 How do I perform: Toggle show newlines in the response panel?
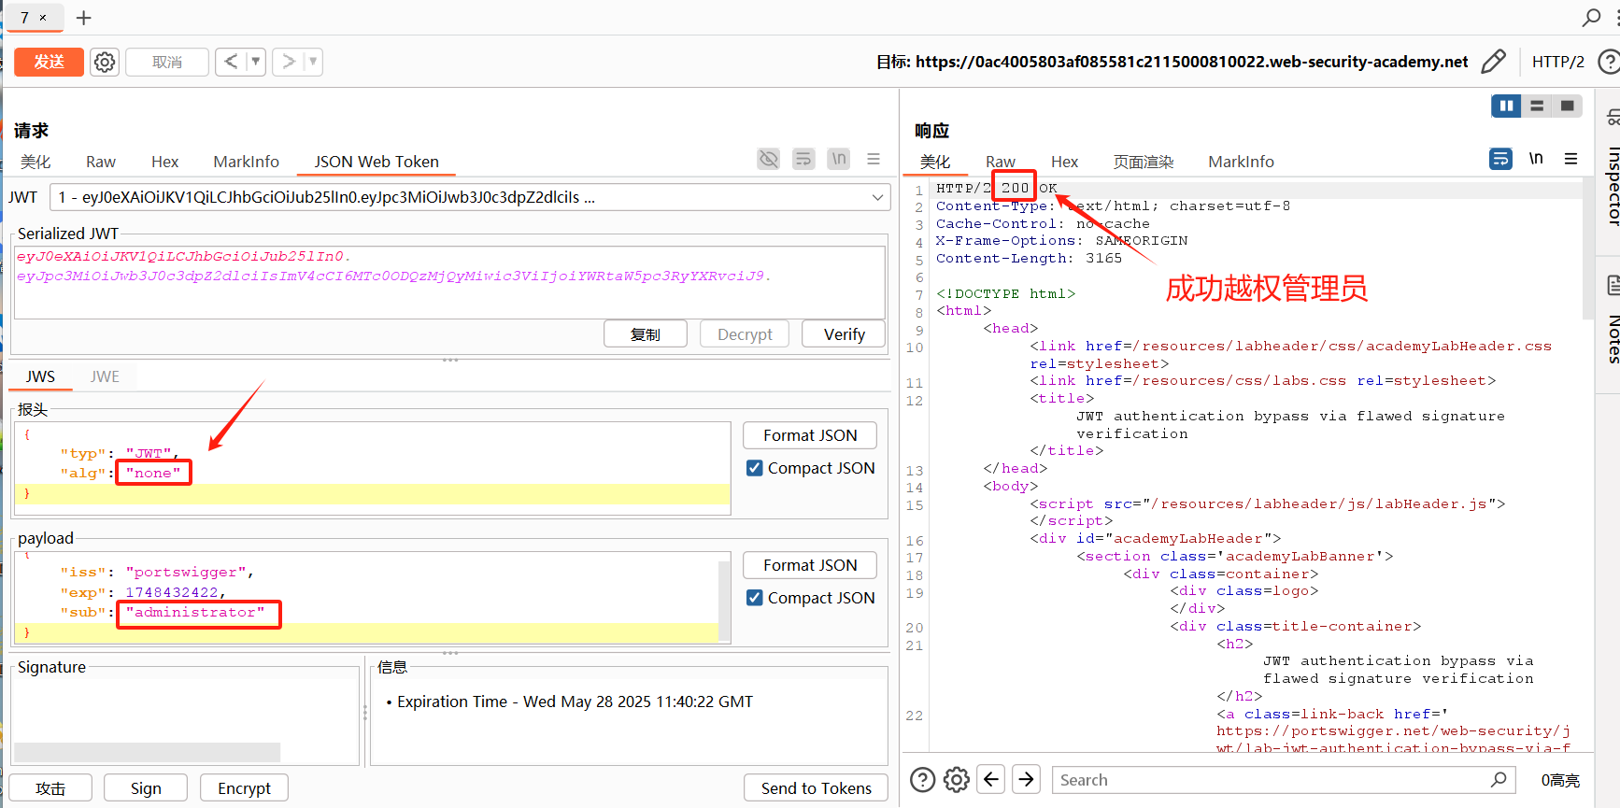[1536, 159]
